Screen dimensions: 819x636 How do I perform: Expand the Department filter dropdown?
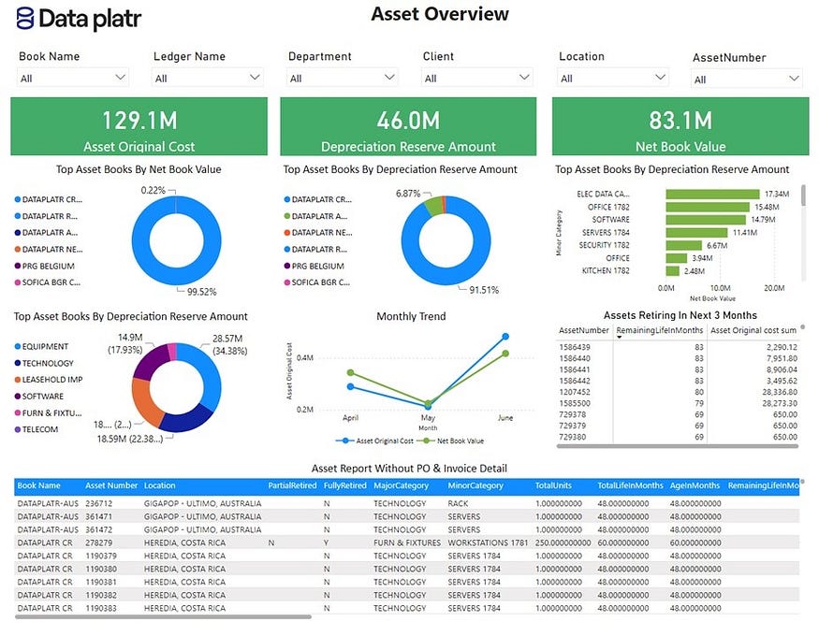pos(343,78)
